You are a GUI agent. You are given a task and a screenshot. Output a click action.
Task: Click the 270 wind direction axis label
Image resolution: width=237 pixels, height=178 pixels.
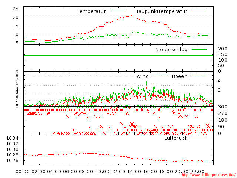223,113
